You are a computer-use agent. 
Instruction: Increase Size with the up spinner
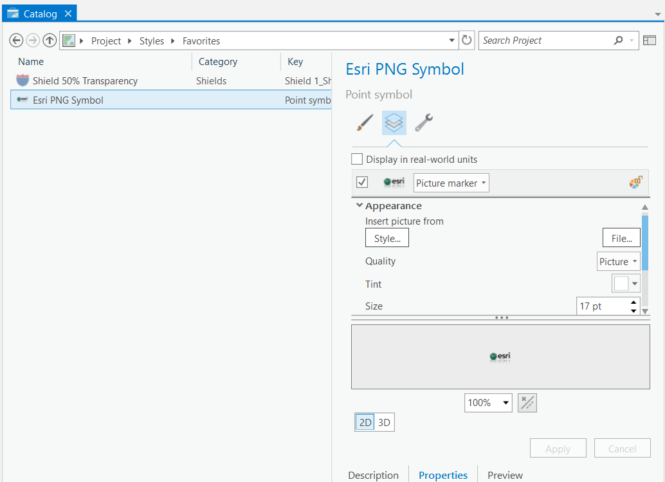coord(633,302)
